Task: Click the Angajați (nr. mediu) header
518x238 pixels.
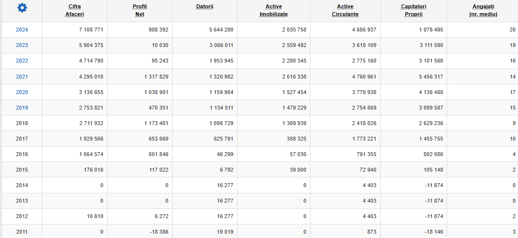Action: (483, 11)
